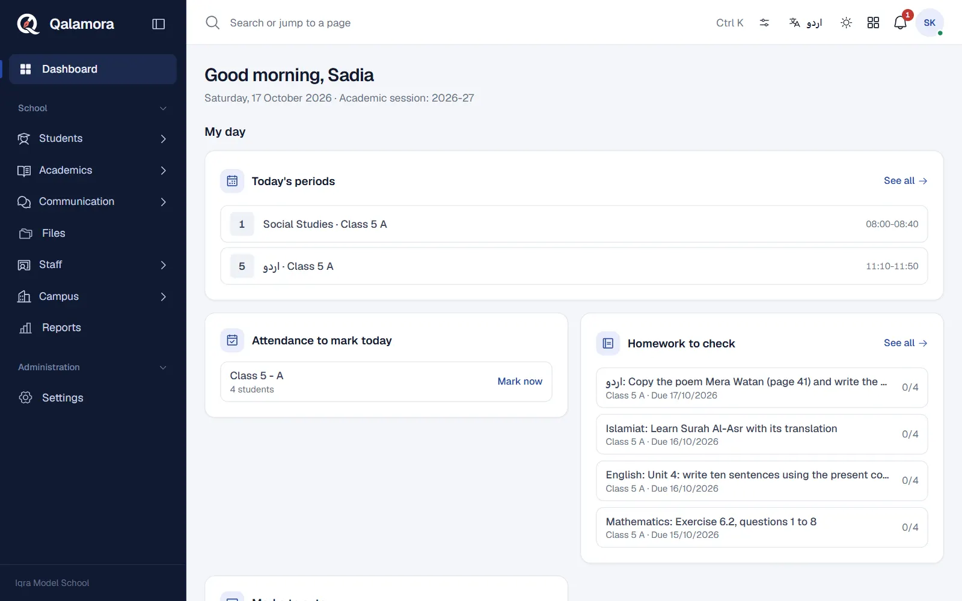Click Mark now for Class 5 - A
Image resolution: width=962 pixels, height=601 pixels.
pos(519,382)
